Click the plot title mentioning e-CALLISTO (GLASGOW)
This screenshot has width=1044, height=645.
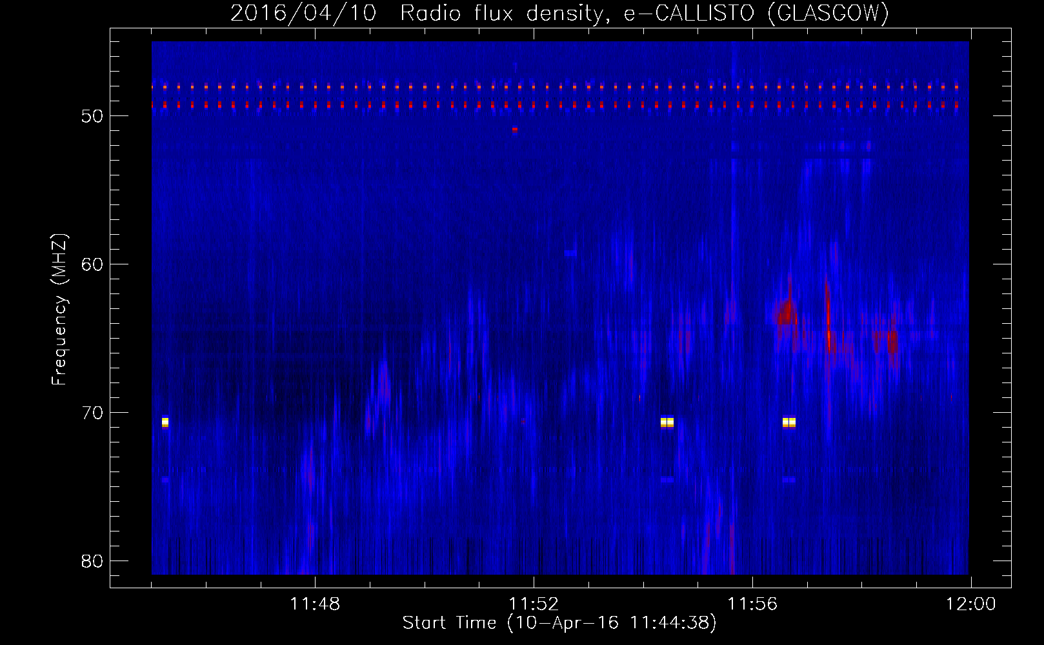pyautogui.click(x=560, y=13)
